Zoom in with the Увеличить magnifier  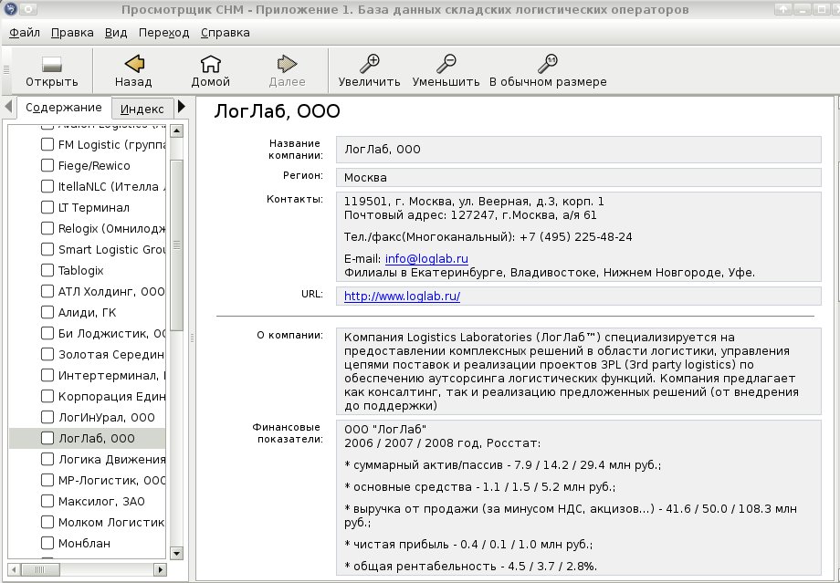(x=369, y=64)
